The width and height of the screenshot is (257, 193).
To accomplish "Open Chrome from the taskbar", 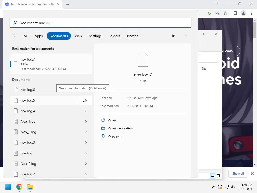I will coord(19,187).
